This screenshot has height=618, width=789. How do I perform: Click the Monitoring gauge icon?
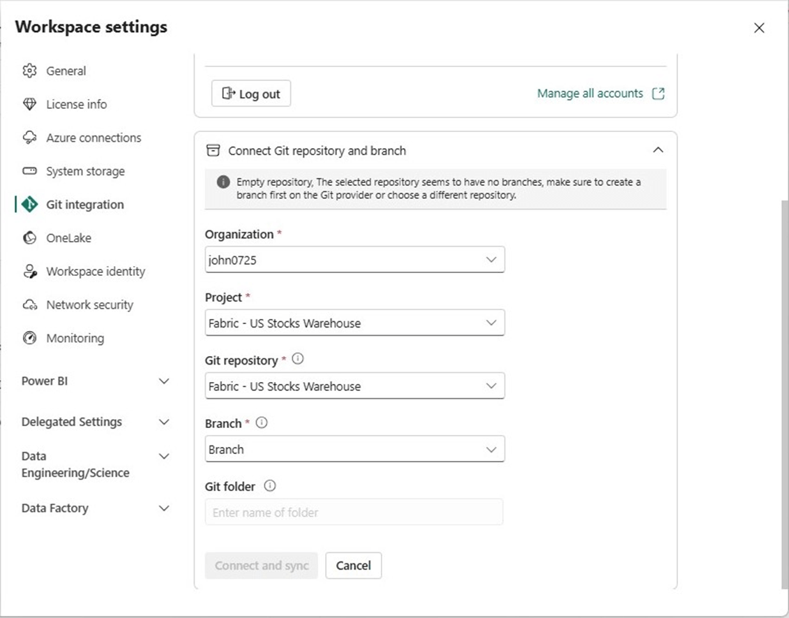pos(29,339)
